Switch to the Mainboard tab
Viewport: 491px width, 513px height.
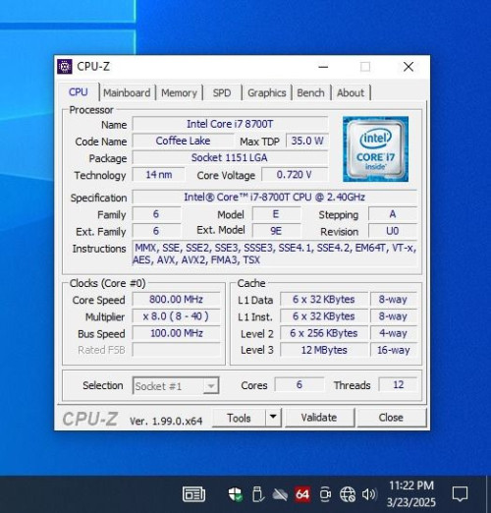point(127,92)
